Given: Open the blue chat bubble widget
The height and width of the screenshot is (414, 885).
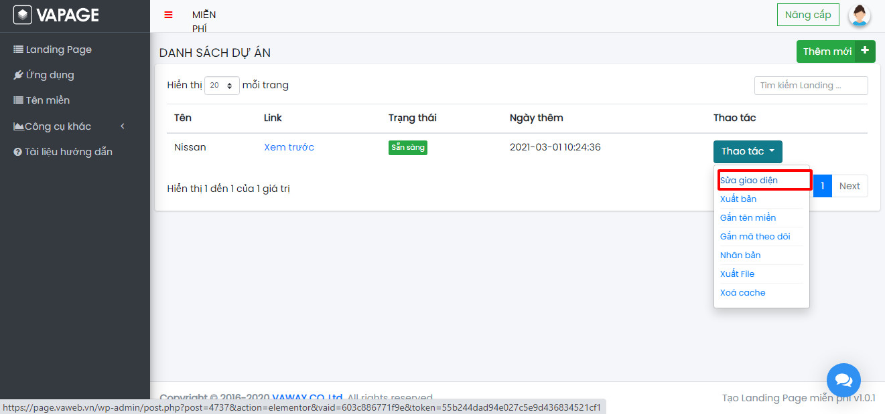Looking at the screenshot, I should tap(843, 380).
